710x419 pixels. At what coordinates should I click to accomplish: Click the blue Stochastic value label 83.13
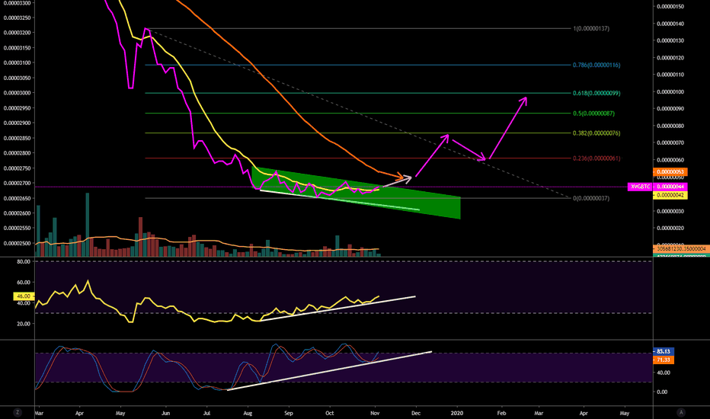pos(664,351)
